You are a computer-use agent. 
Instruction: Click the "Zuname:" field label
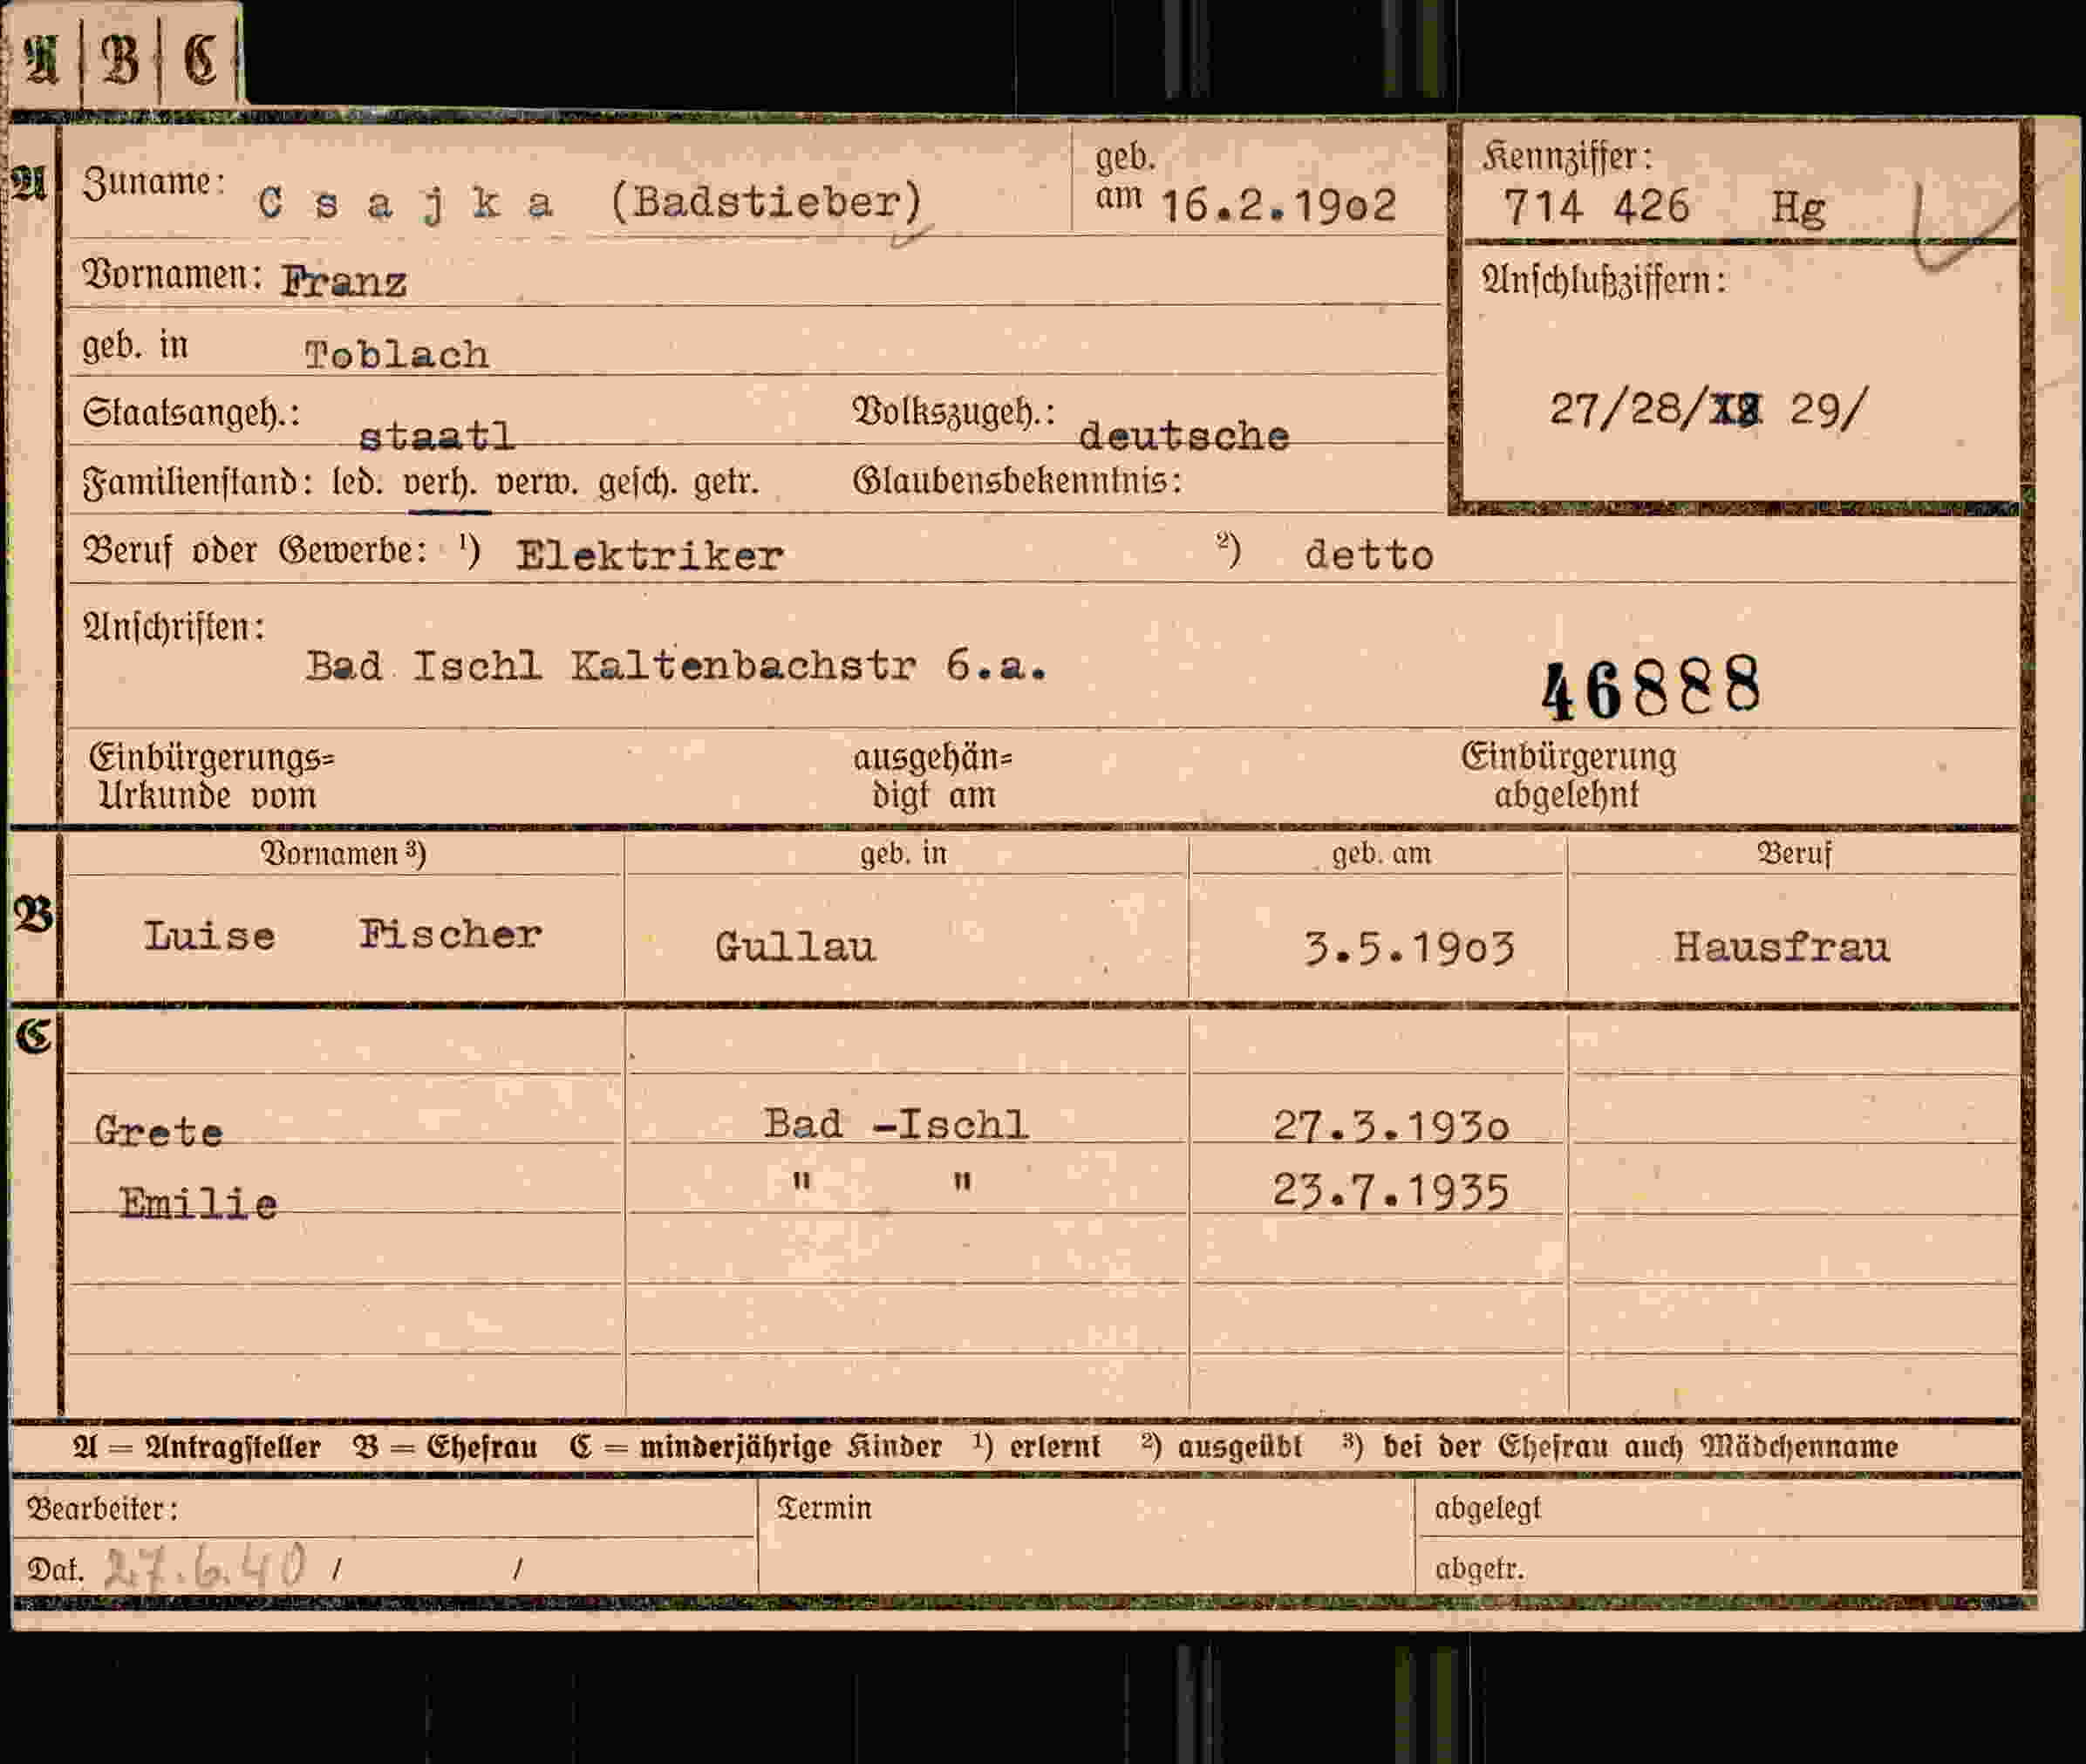point(154,183)
